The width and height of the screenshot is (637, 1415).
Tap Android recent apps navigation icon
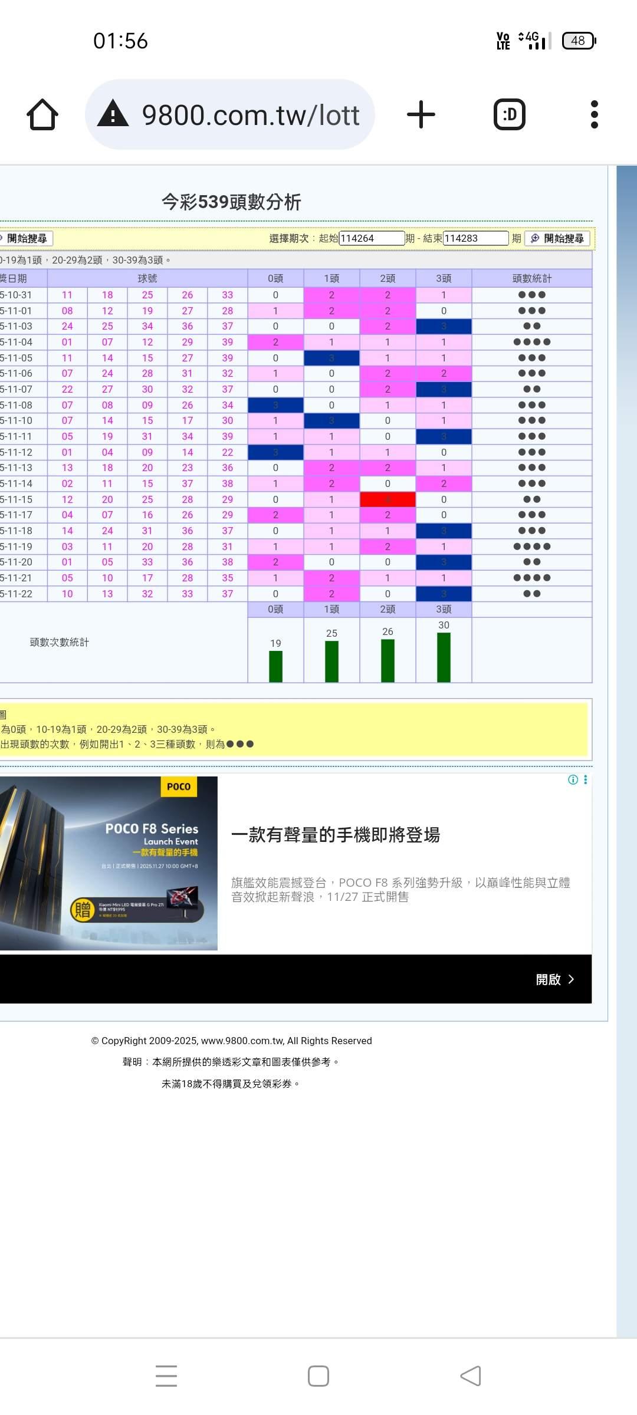pyautogui.click(x=166, y=1375)
